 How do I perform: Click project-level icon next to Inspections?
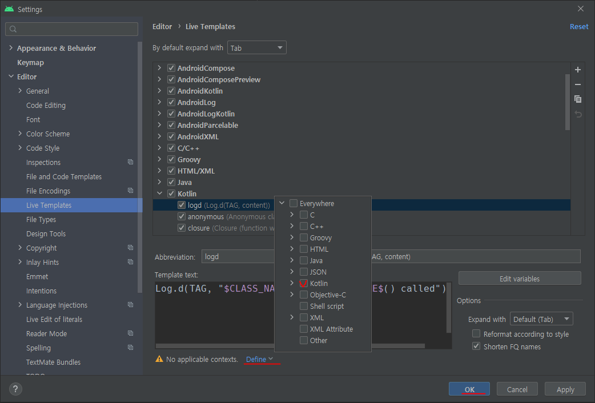coord(130,162)
